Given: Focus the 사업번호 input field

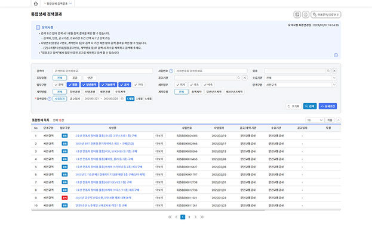Looking at the screenshot, I should (x=211, y=71).
